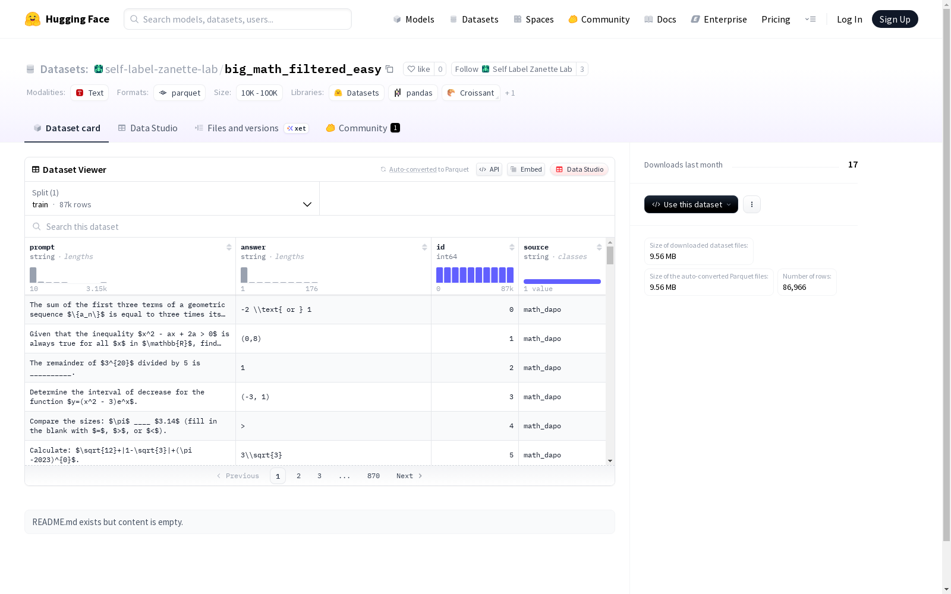Image resolution: width=951 pixels, height=594 pixels.
Task: Expand the Split train dropdown
Action: (x=172, y=198)
